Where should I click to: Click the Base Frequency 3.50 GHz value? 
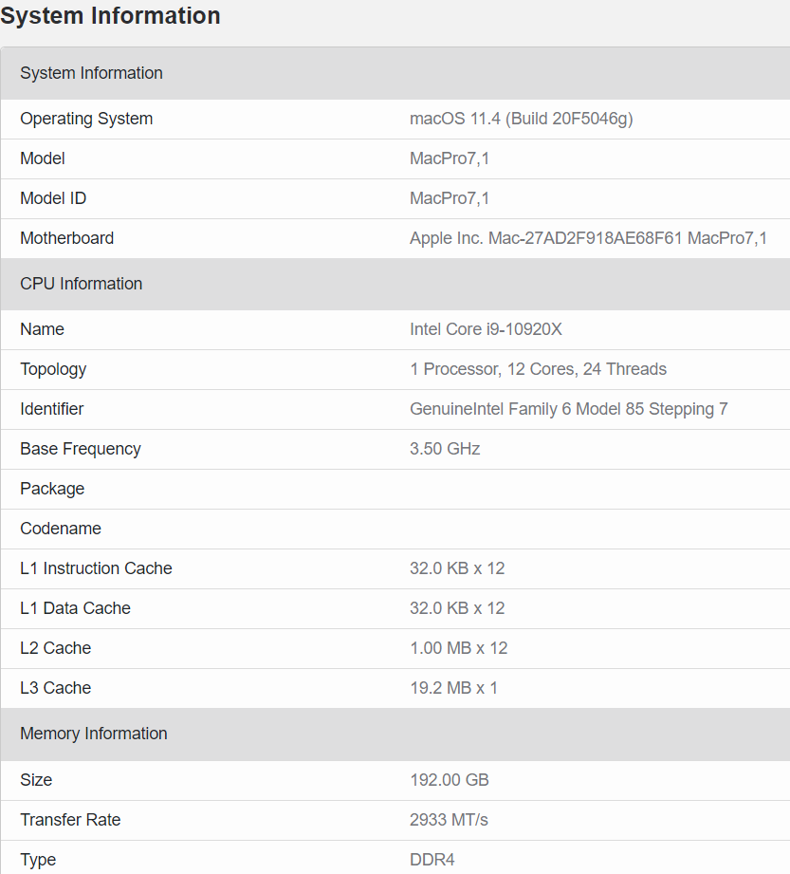[445, 449]
